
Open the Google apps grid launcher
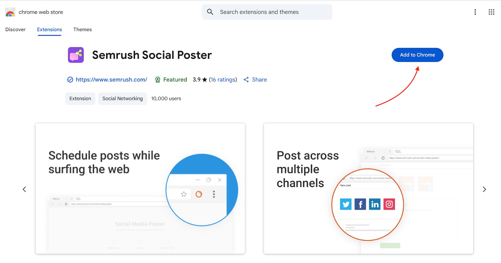[x=491, y=12]
